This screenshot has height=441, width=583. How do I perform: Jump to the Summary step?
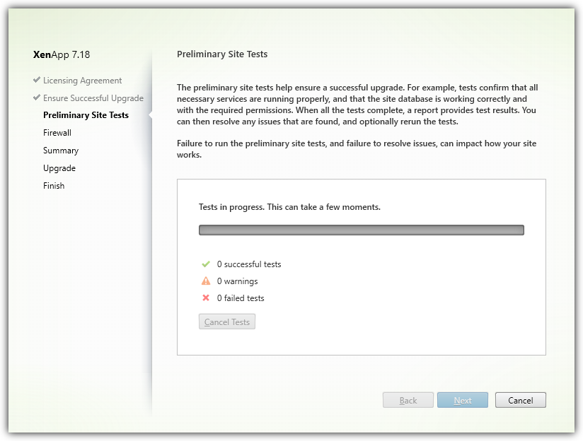[x=61, y=151]
